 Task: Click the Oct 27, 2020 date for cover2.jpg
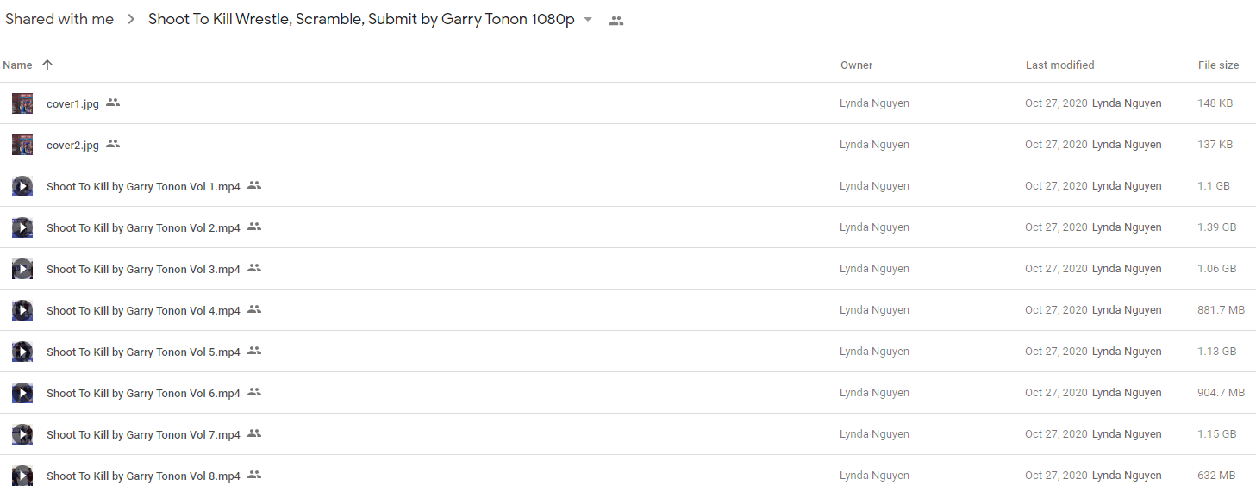(1056, 145)
